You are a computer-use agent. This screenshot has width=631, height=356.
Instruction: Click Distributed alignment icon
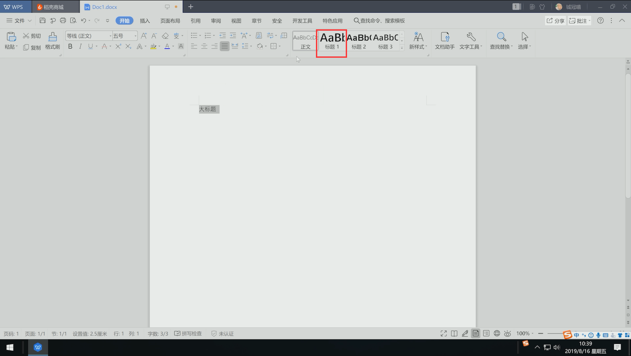point(235,46)
